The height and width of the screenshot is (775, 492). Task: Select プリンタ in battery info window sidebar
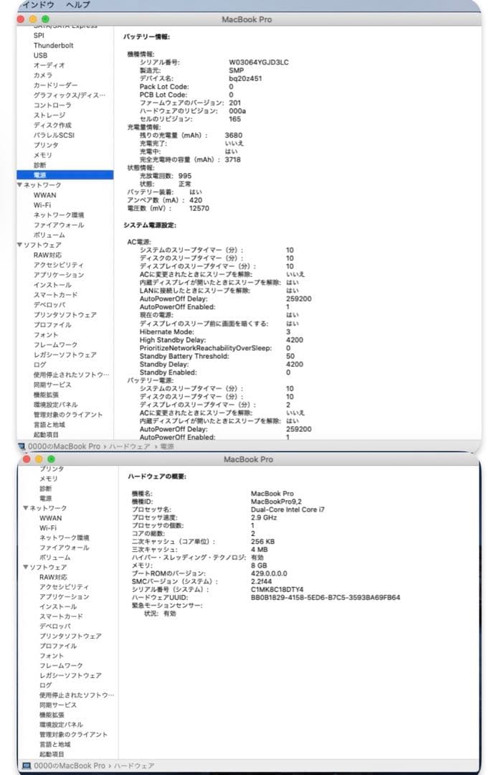tap(46, 145)
